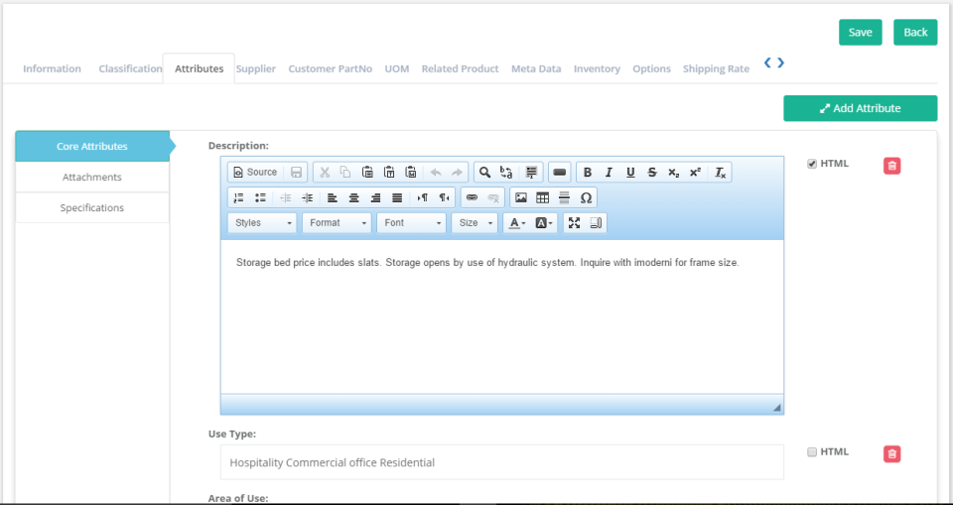Click the Increase Indent icon
Viewport: 953px width, 505px height.
click(x=307, y=197)
